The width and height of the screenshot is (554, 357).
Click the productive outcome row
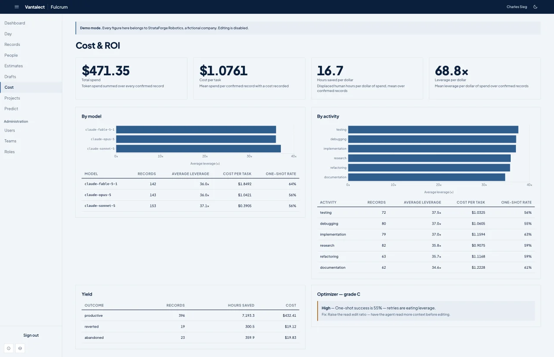coord(190,315)
